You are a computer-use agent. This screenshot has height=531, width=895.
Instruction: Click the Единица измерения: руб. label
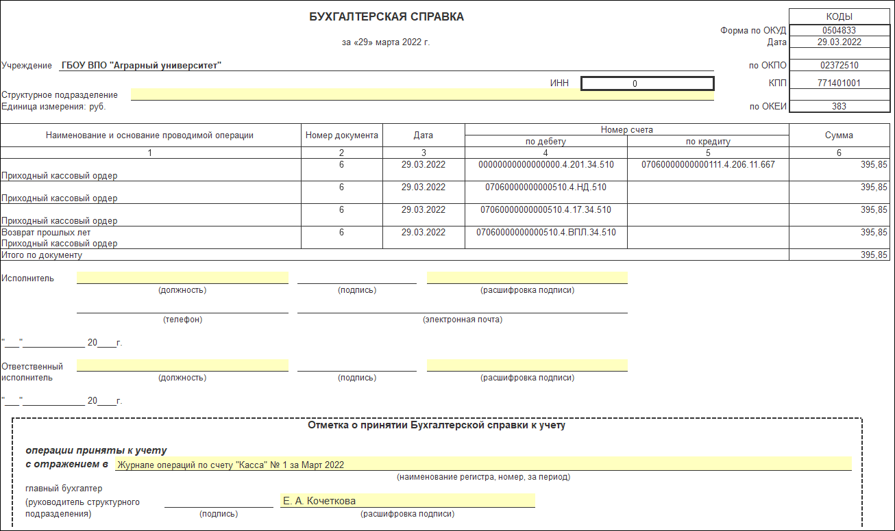coord(54,107)
